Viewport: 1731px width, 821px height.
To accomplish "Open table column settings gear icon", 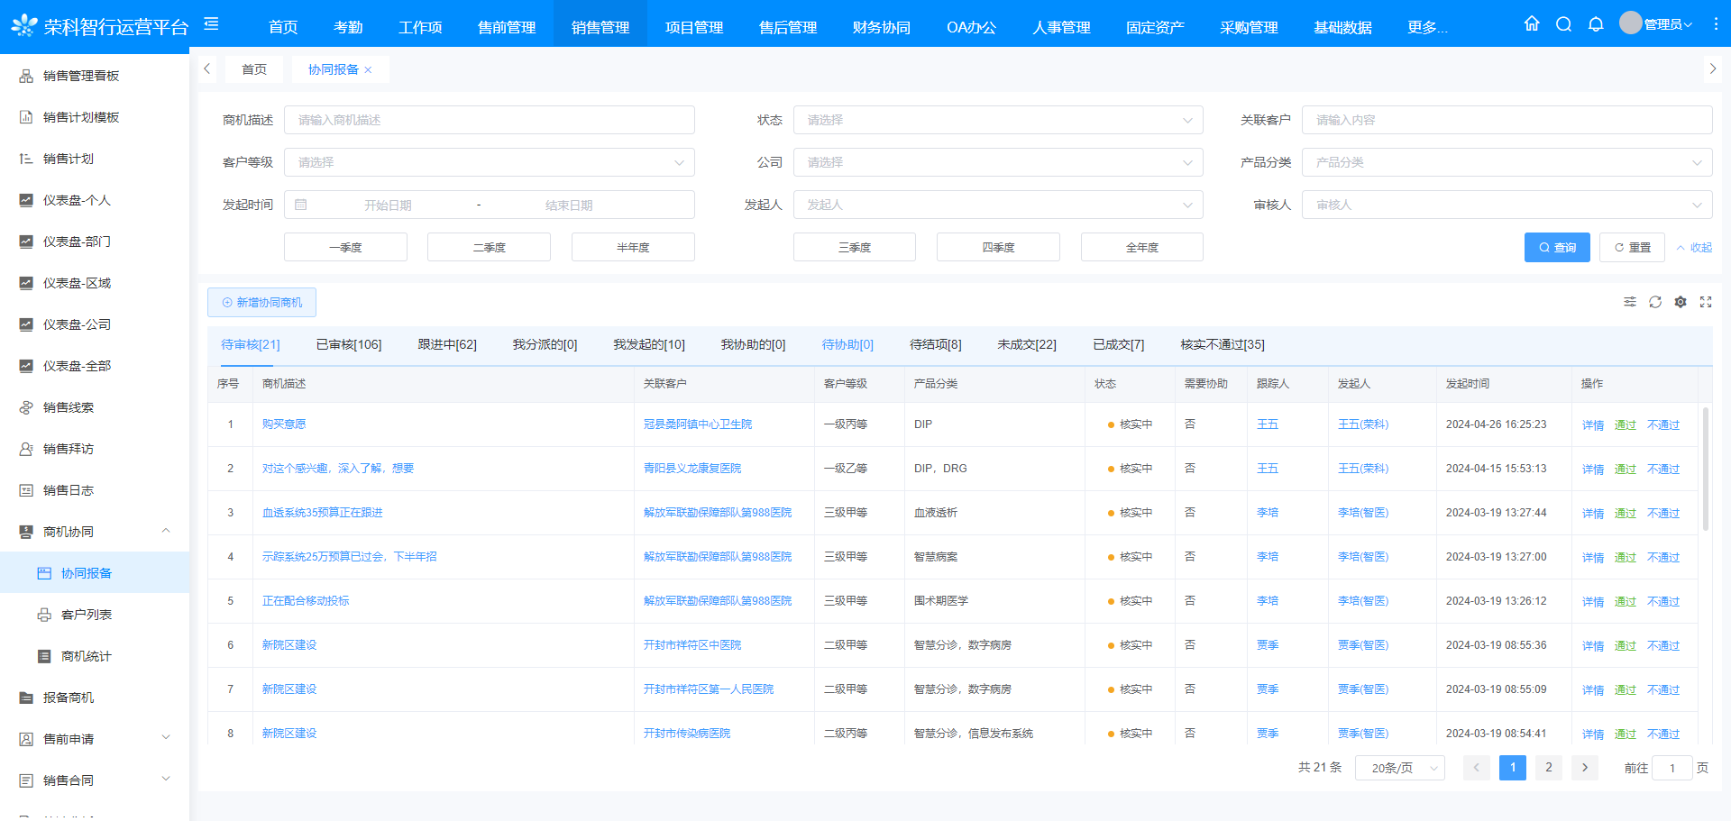I will point(1681,302).
